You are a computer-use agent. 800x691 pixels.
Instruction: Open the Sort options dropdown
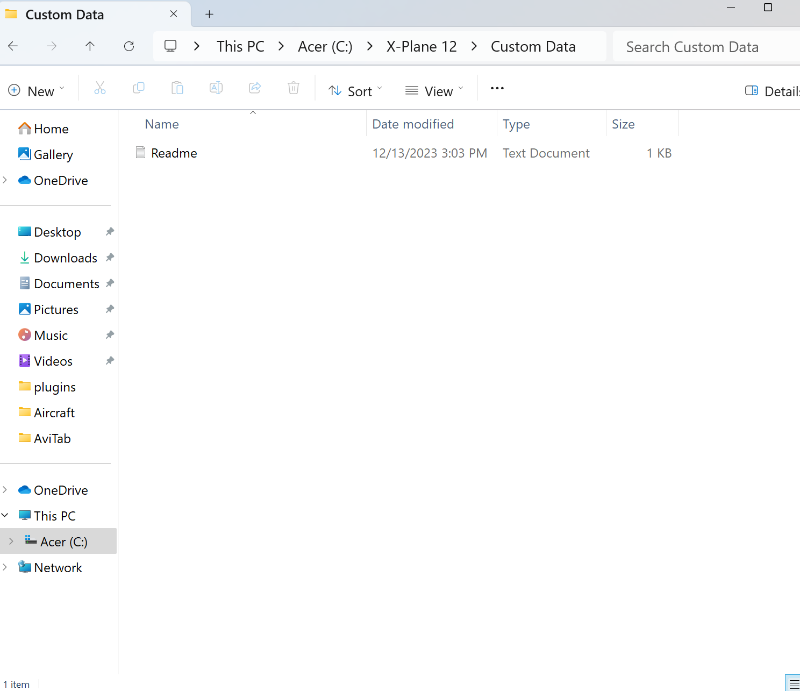point(355,91)
